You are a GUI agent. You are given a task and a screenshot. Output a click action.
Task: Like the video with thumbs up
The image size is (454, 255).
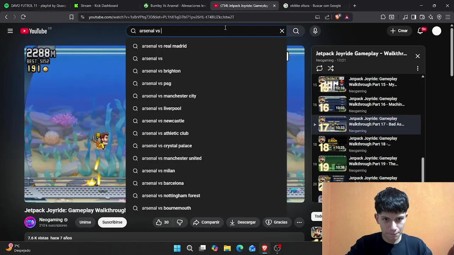(162, 222)
